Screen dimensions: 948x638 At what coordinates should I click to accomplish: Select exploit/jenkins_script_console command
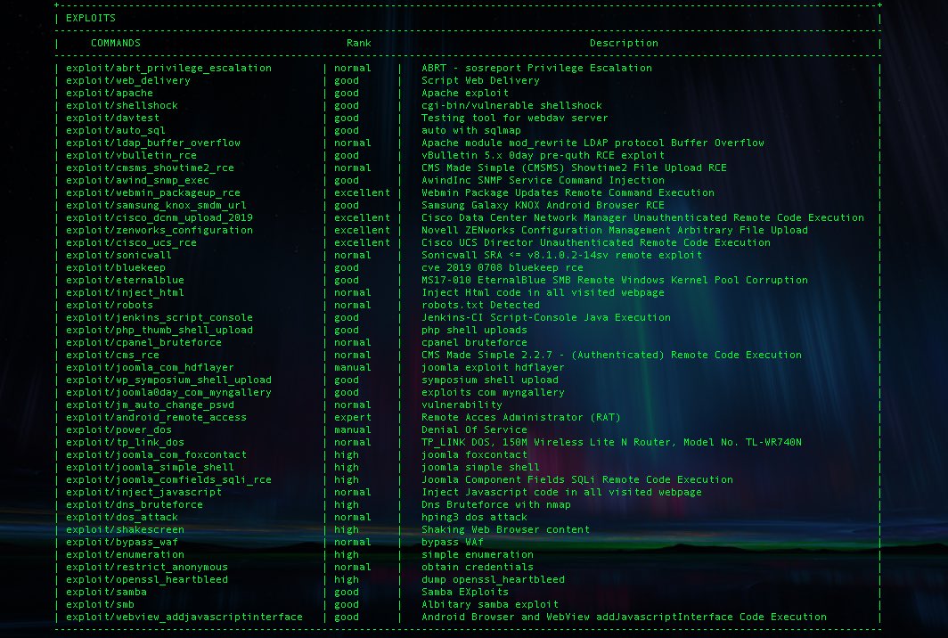[x=159, y=317]
